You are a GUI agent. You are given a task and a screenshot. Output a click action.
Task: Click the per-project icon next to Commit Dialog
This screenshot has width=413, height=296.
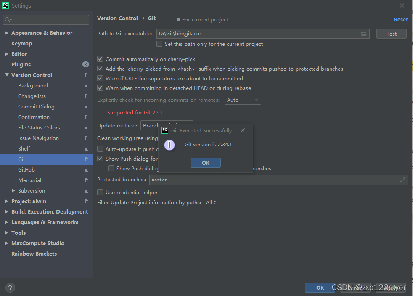point(86,107)
